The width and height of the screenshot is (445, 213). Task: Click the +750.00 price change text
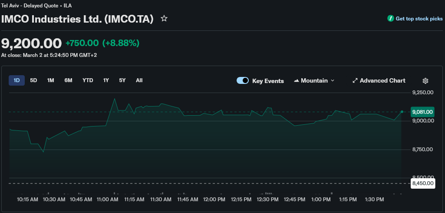tap(82, 43)
